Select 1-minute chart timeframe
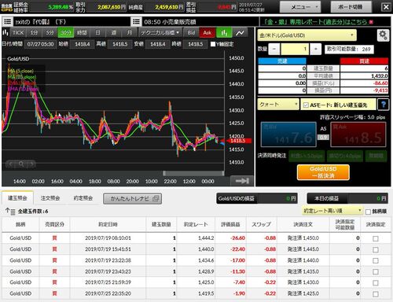 pos(34,33)
